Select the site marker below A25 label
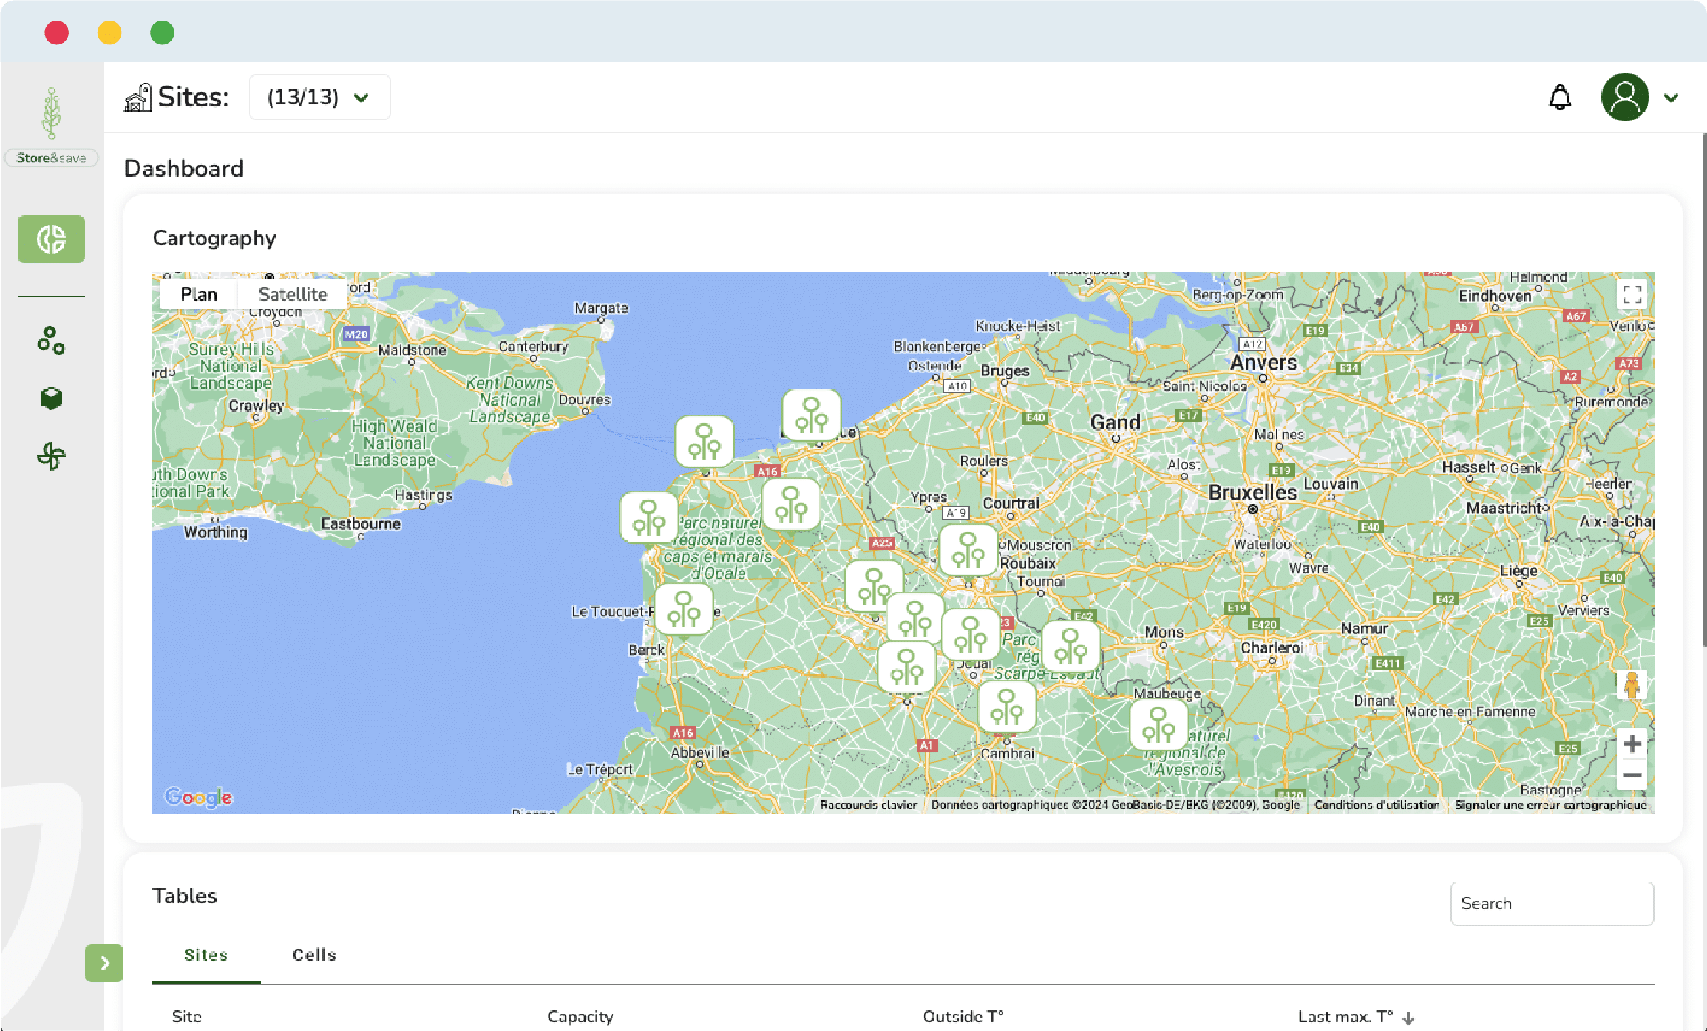The width and height of the screenshot is (1707, 1031). click(874, 586)
